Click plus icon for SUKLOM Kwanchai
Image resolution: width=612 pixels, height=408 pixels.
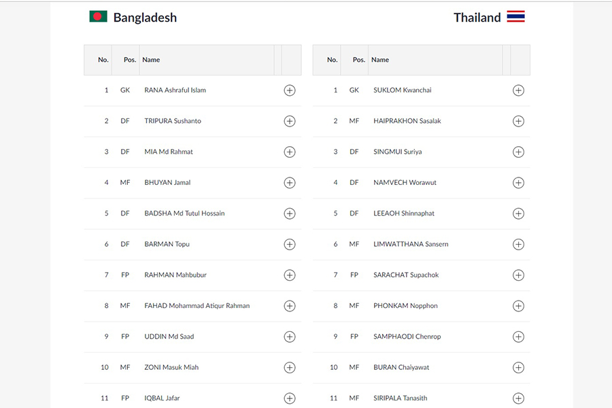click(x=518, y=90)
